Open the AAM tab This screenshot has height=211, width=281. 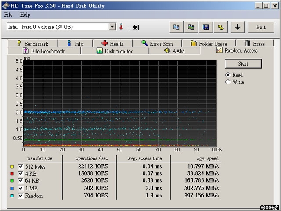coord(175,51)
